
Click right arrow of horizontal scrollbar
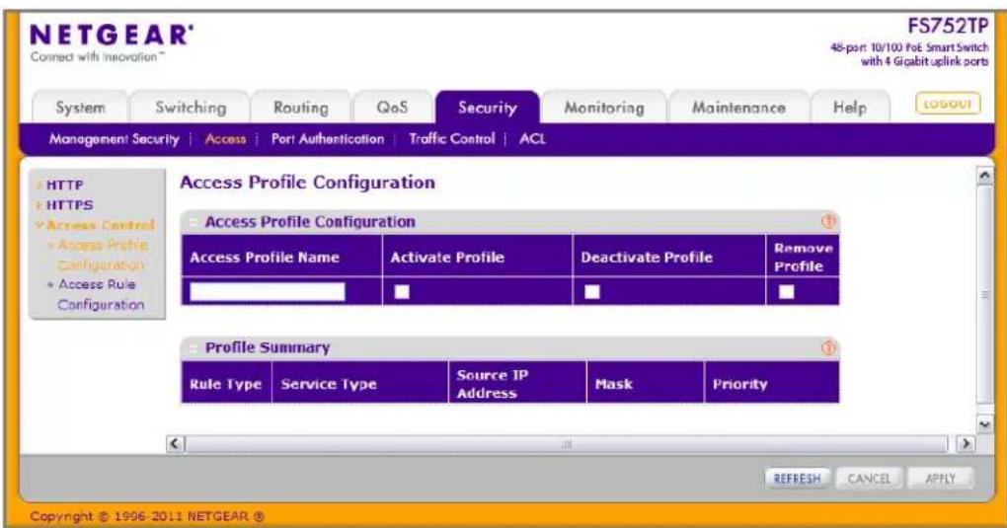(x=965, y=443)
